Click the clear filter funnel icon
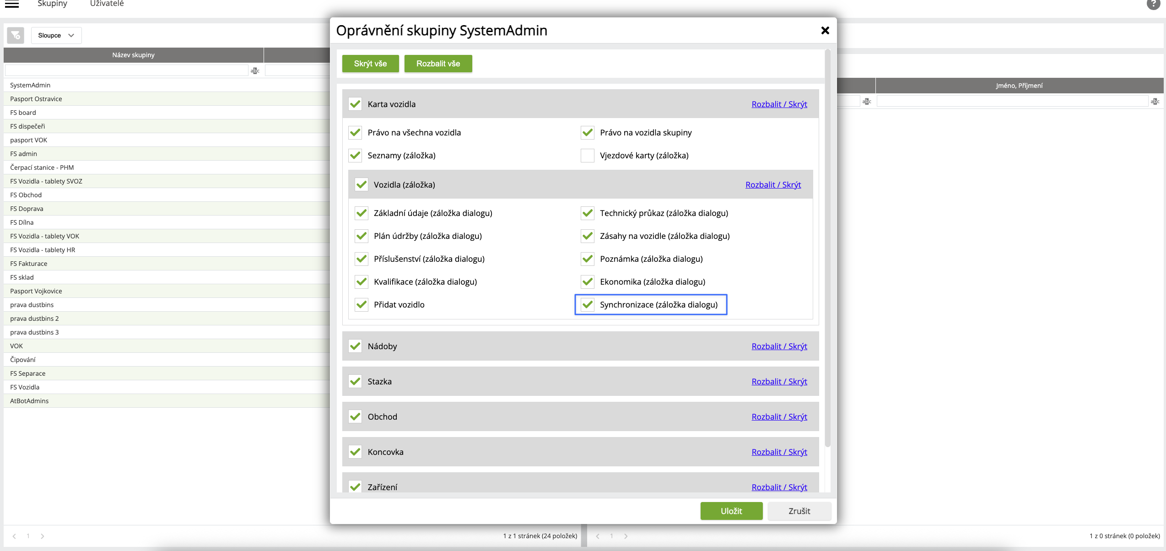This screenshot has height=551, width=1166. (x=16, y=35)
